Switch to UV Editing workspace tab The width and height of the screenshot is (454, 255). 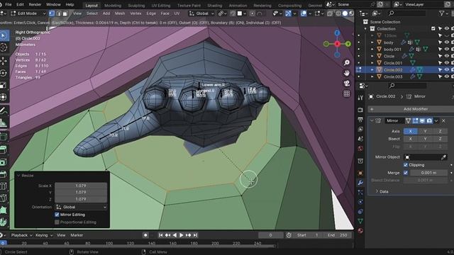point(161,6)
